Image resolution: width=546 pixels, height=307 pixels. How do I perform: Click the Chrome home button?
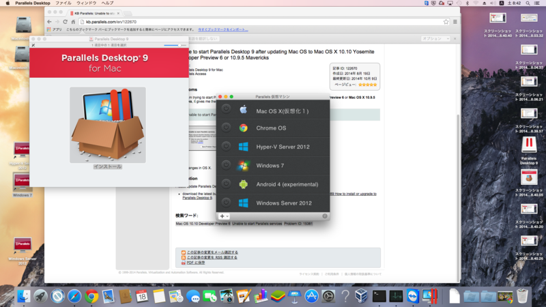(x=73, y=22)
